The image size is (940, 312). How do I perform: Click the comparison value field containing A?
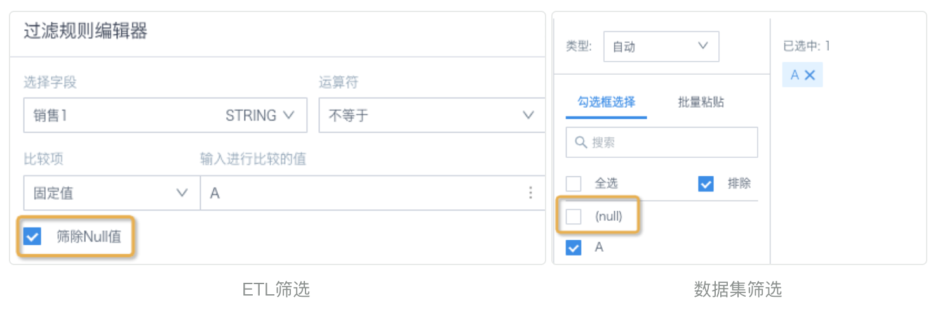click(x=373, y=193)
